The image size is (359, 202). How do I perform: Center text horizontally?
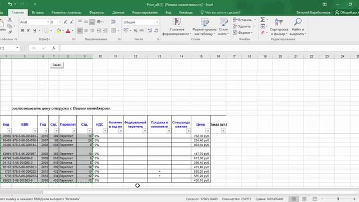click(86, 30)
